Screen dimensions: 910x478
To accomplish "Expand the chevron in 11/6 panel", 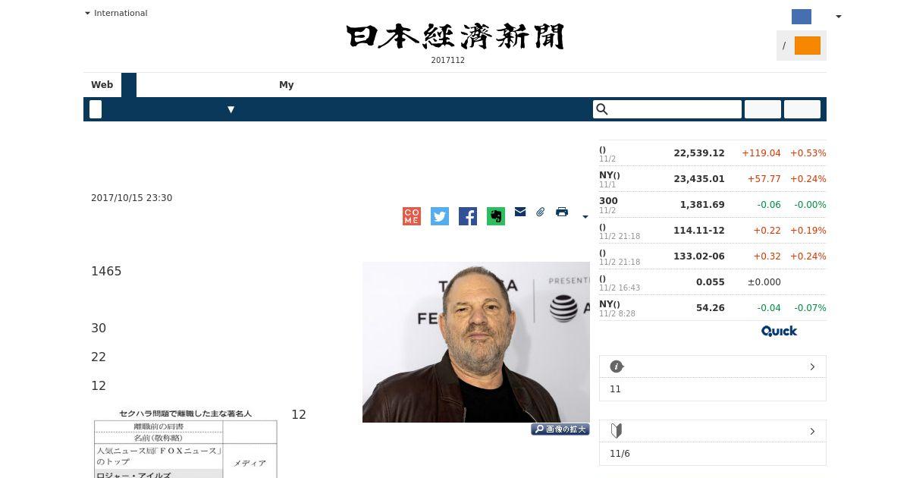I will (x=812, y=431).
